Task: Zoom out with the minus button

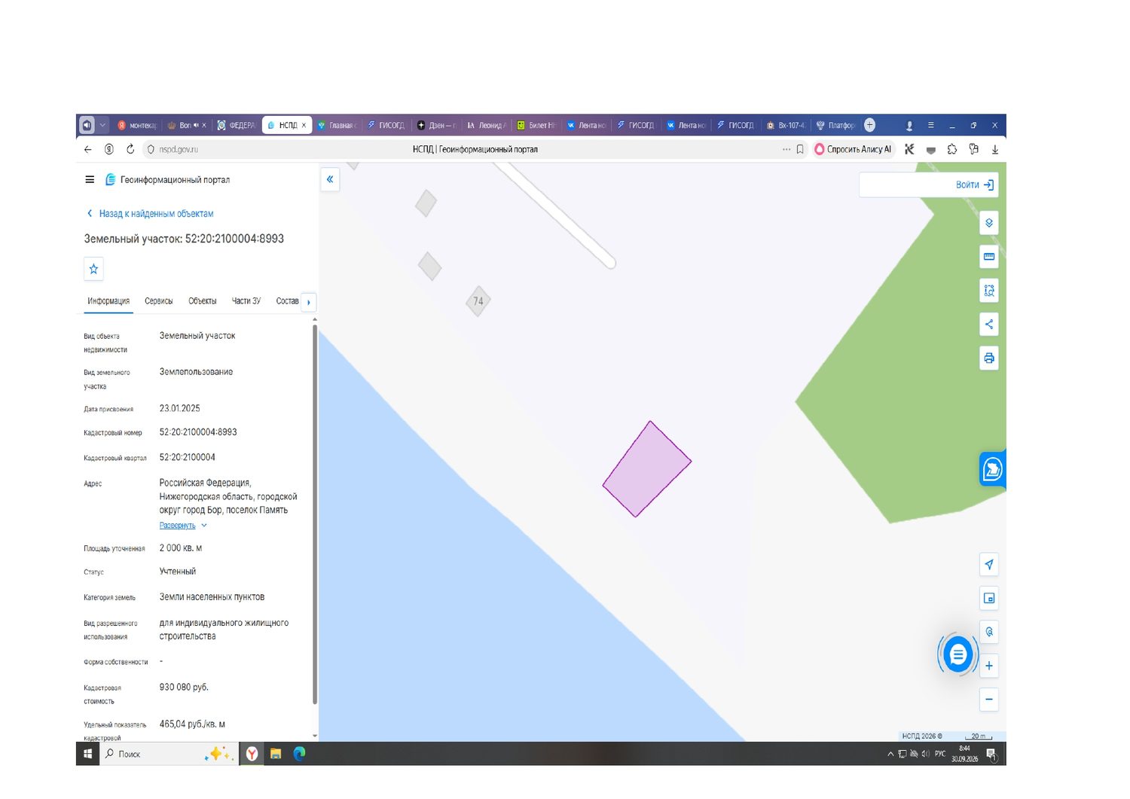Action: coord(989,700)
